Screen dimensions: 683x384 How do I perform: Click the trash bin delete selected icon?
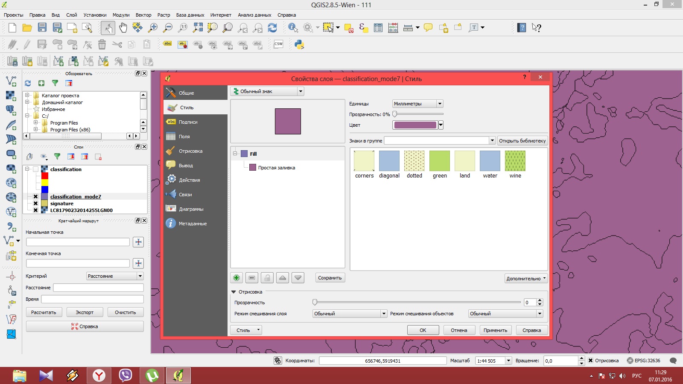click(102, 44)
